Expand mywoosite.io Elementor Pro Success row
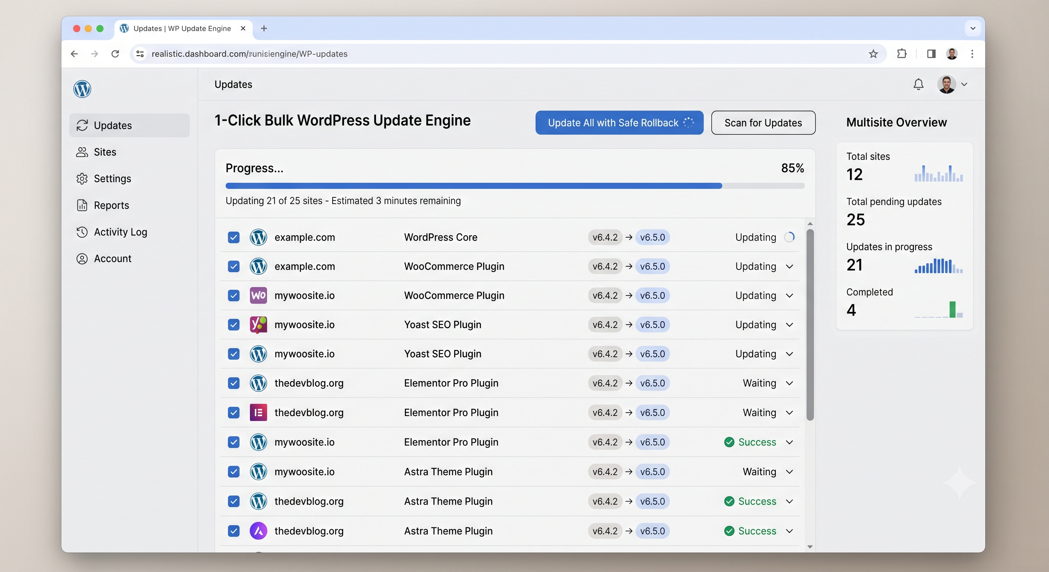This screenshot has width=1049, height=572. tap(789, 442)
